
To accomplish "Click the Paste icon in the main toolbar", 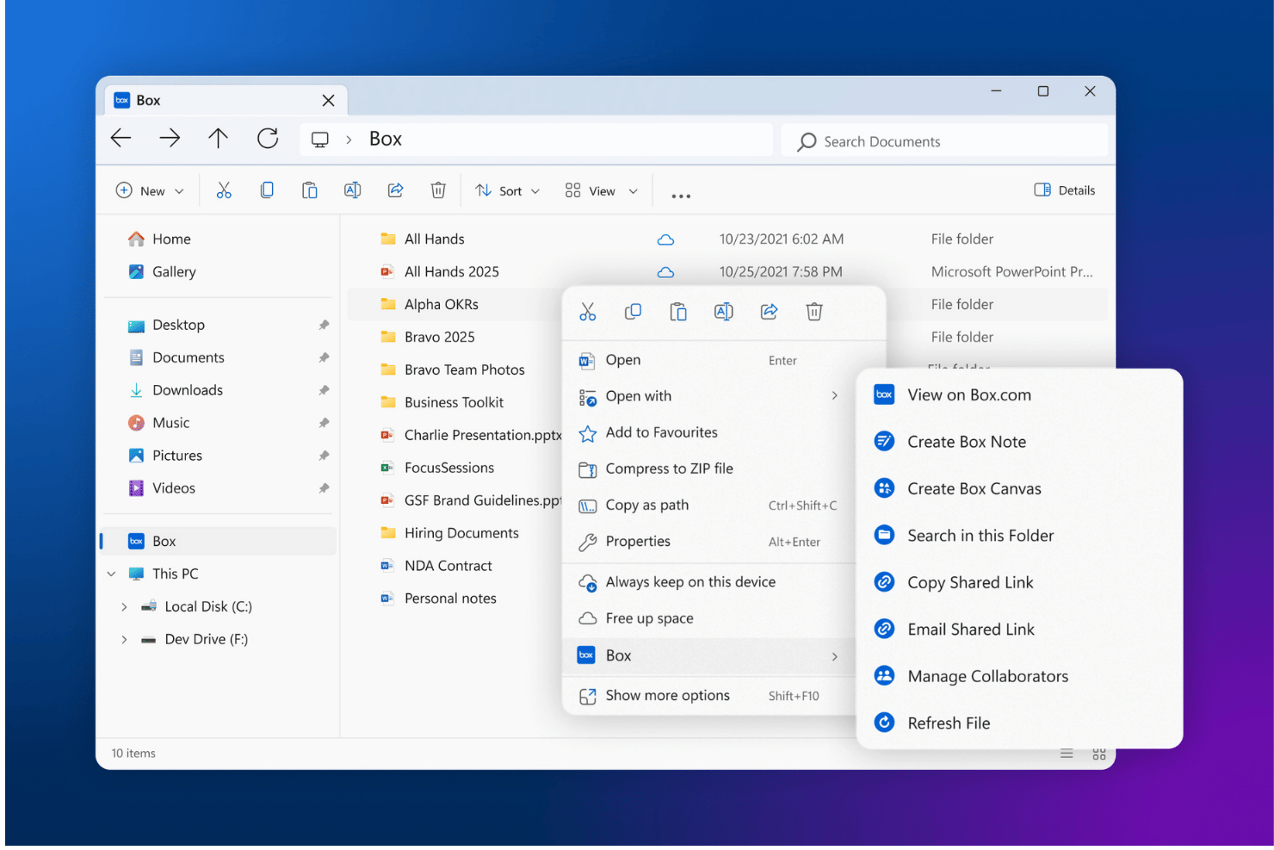I will pyautogui.click(x=309, y=190).
